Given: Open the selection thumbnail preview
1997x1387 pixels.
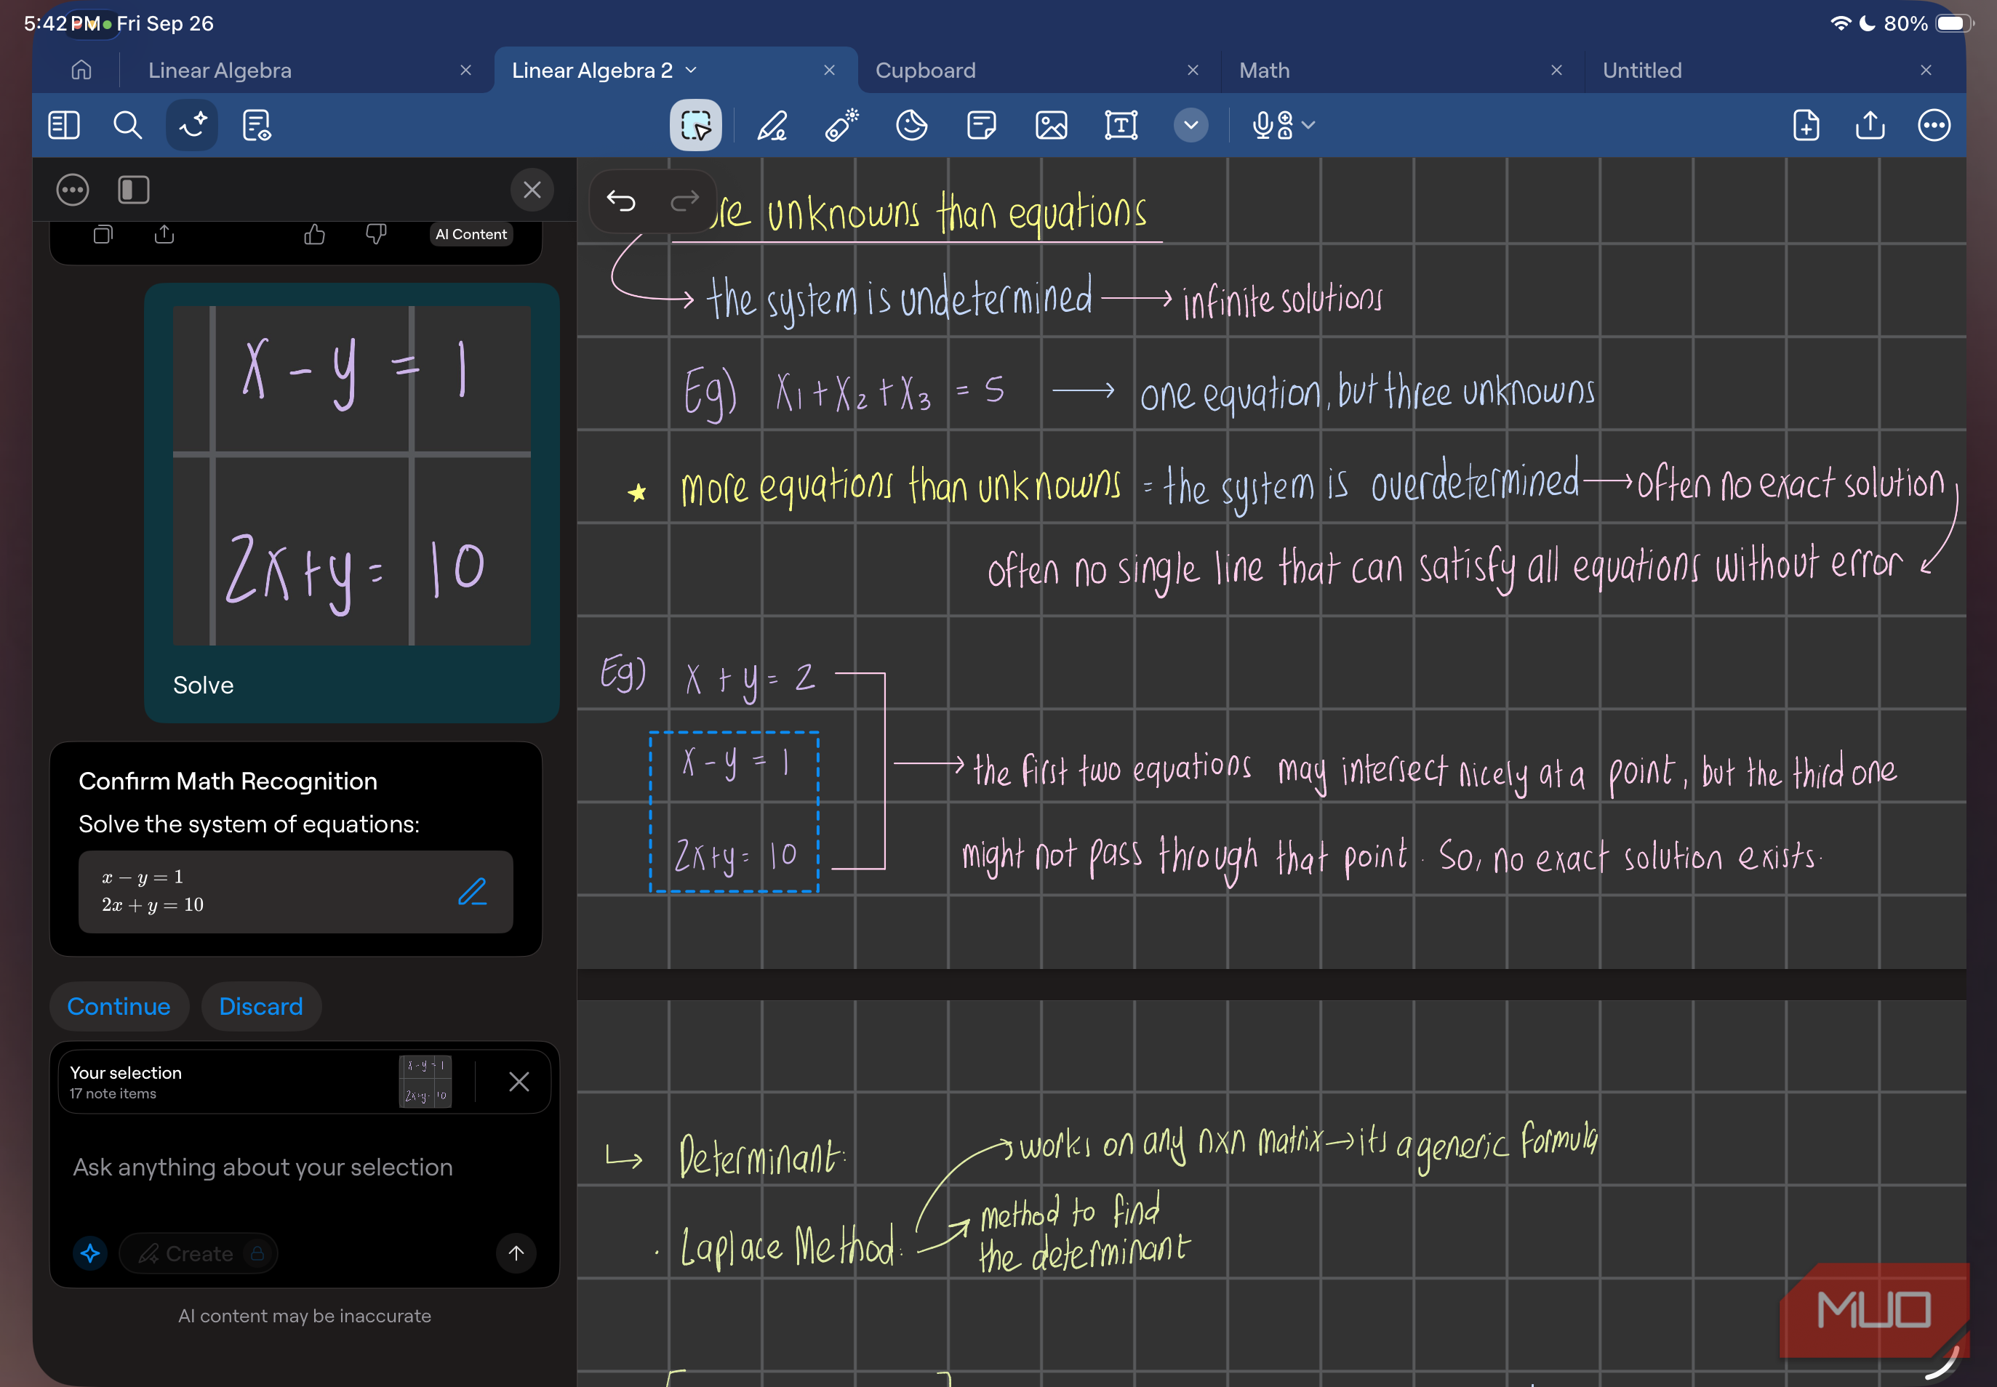Looking at the screenshot, I should point(425,1082).
